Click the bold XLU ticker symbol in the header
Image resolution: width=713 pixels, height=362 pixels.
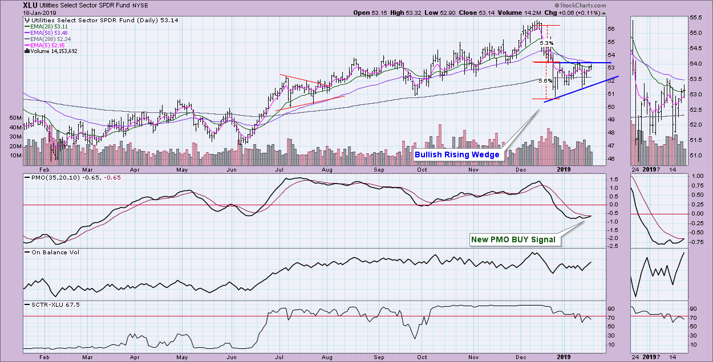(31, 5)
